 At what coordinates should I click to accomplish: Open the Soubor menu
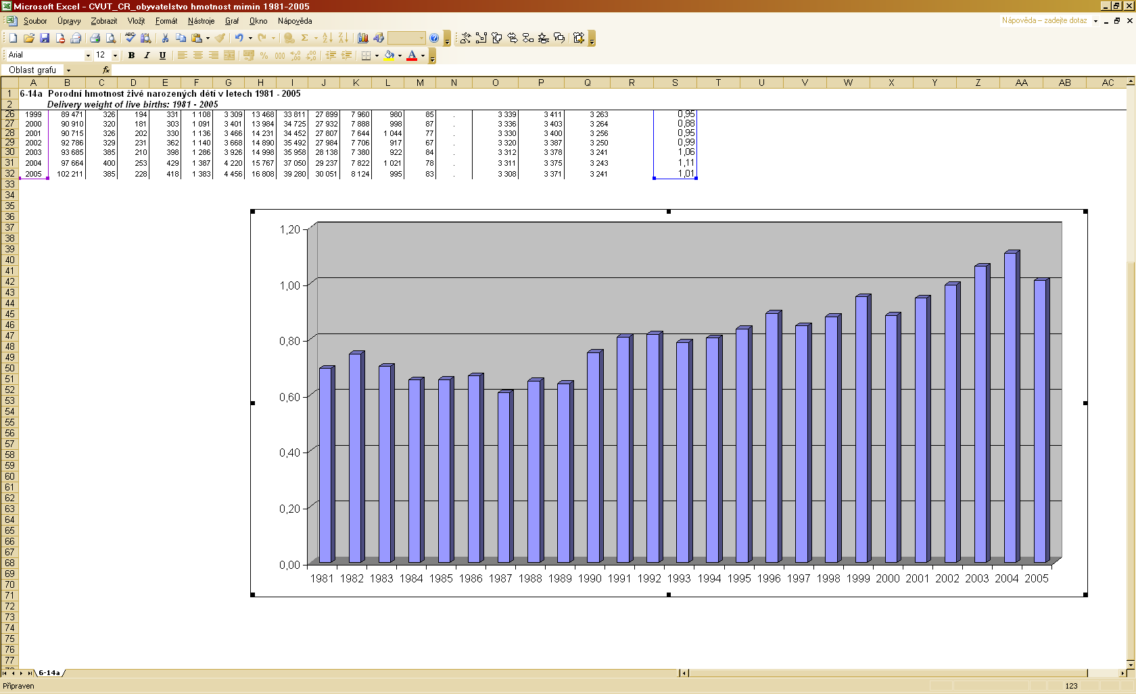pyautogui.click(x=35, y=21)
